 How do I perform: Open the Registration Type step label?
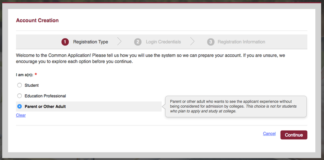coord(90,42)
